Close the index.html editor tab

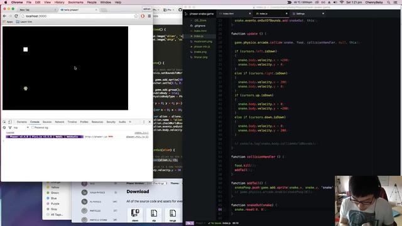click(250, 14)
